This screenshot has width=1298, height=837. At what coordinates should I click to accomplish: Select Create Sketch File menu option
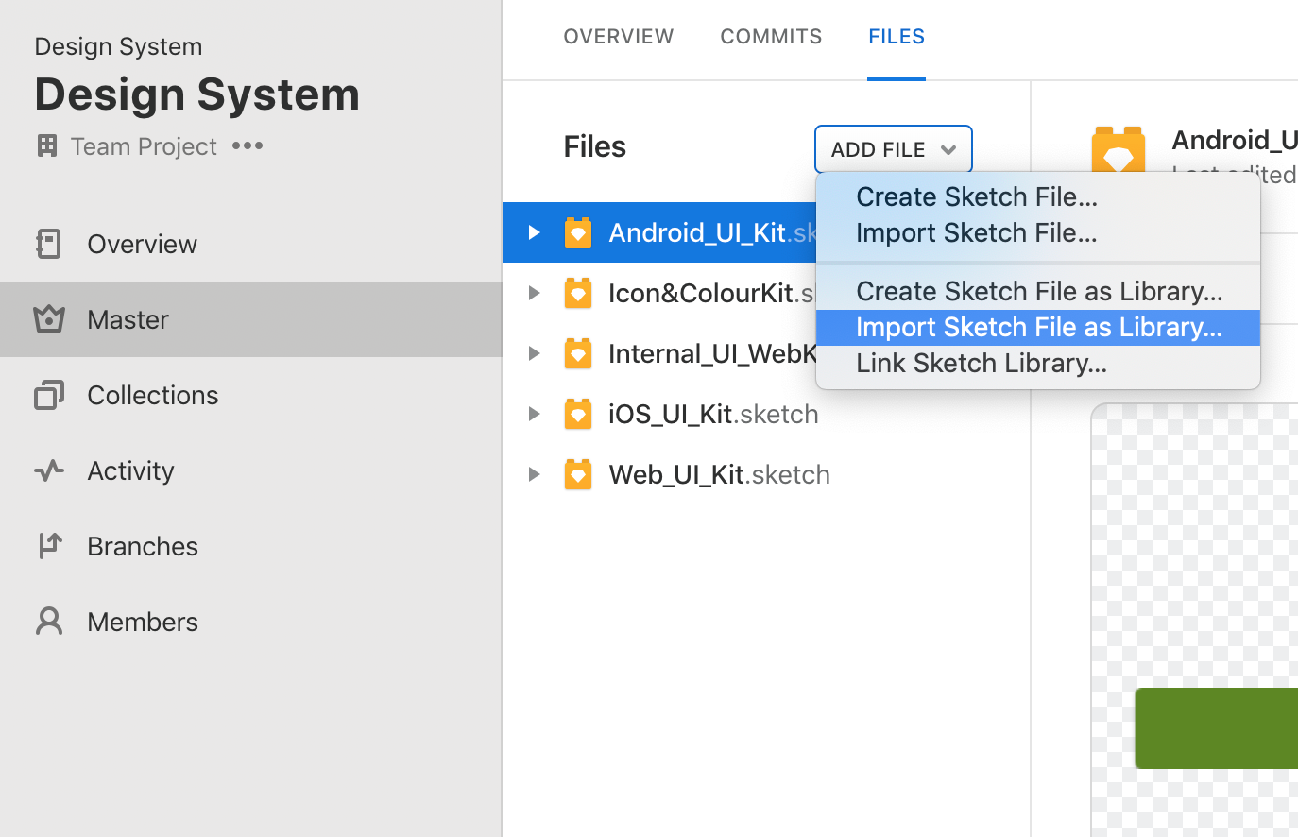click(x=977, y=196)
